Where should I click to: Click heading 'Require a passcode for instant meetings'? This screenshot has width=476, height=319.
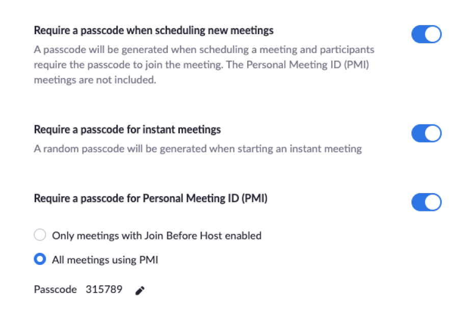click(127, 130)
